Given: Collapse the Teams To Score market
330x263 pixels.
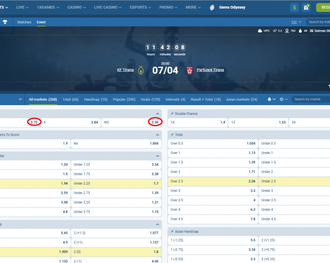Looking at the screenshot, I should [157, 135].
